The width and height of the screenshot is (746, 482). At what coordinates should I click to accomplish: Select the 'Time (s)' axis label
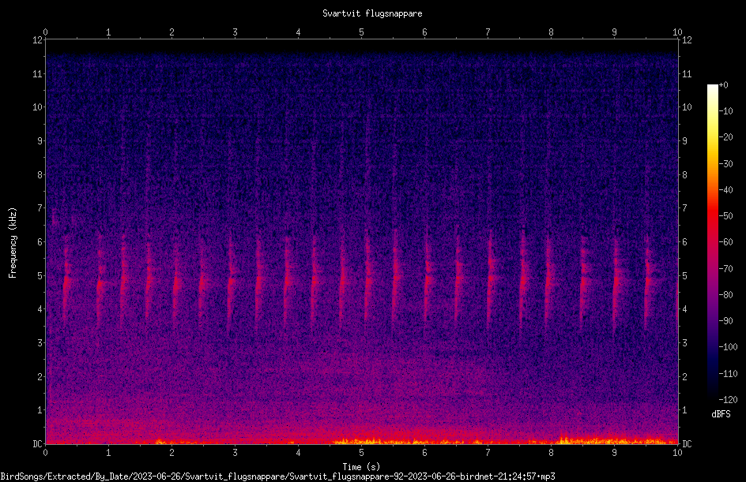point(361,467)
